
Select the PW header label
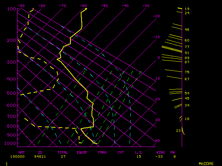click(173, 152)
